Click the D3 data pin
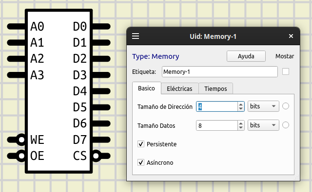This screenshot has height=192, width=312. 101,75
